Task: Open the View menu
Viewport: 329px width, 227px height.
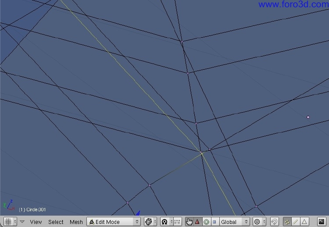Action: tap(36, 222)
